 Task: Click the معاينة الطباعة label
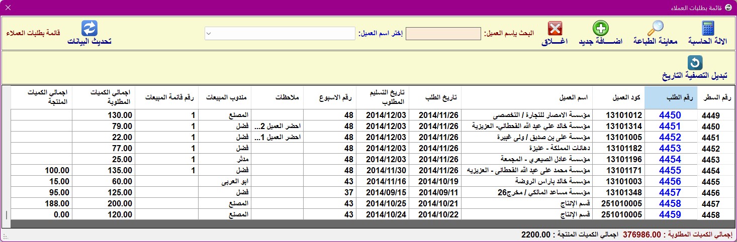pos(656,41)
